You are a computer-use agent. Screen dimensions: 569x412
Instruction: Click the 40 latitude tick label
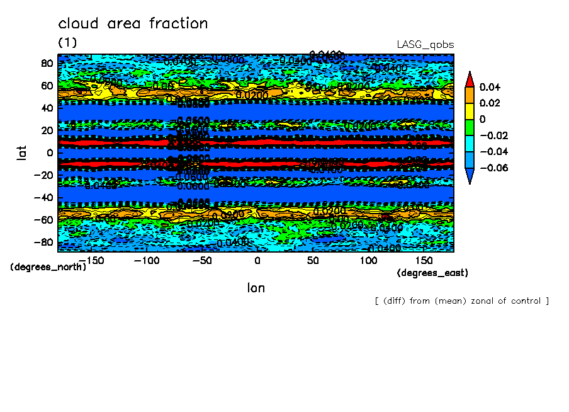pos(47,108)
